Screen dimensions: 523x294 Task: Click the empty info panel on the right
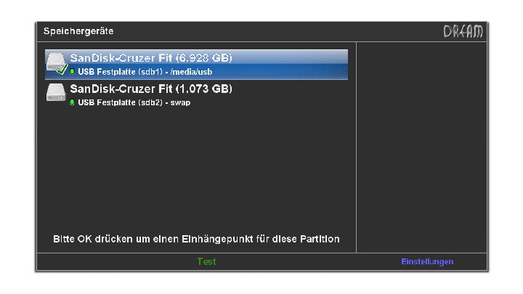pos(421,147)
